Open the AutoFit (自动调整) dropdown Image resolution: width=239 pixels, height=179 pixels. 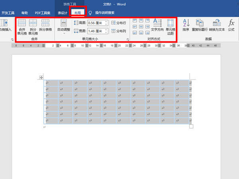click(x=64, y=26)
